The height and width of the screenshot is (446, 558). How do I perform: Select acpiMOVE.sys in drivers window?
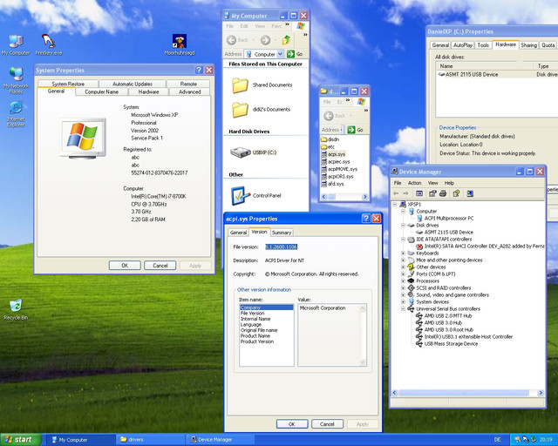pos(339,169)
